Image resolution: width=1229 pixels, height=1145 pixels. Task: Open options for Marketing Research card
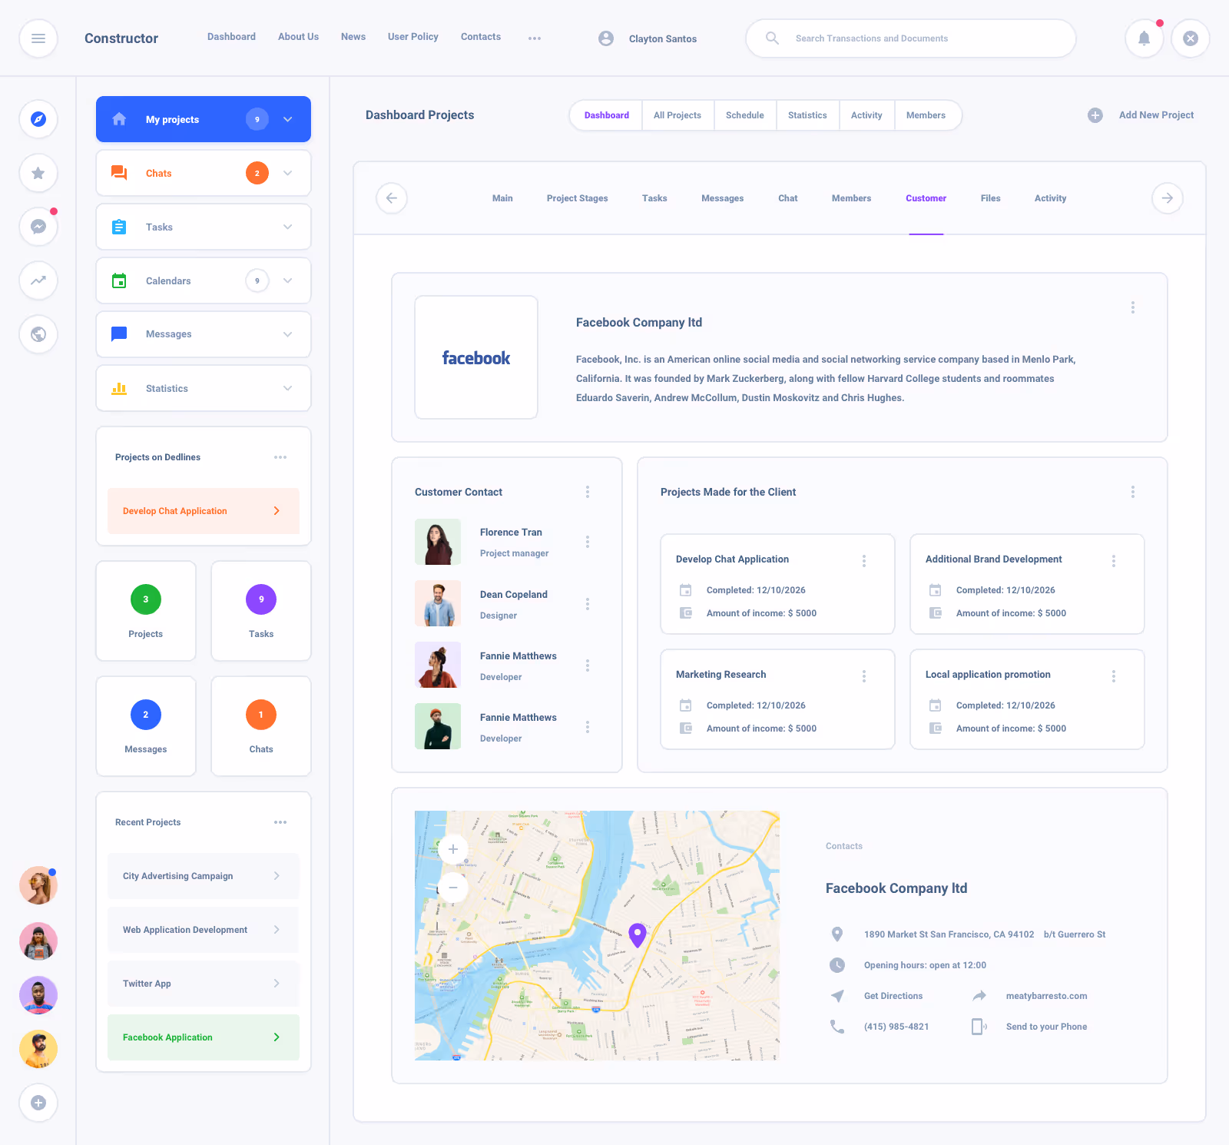click(864, 676)
